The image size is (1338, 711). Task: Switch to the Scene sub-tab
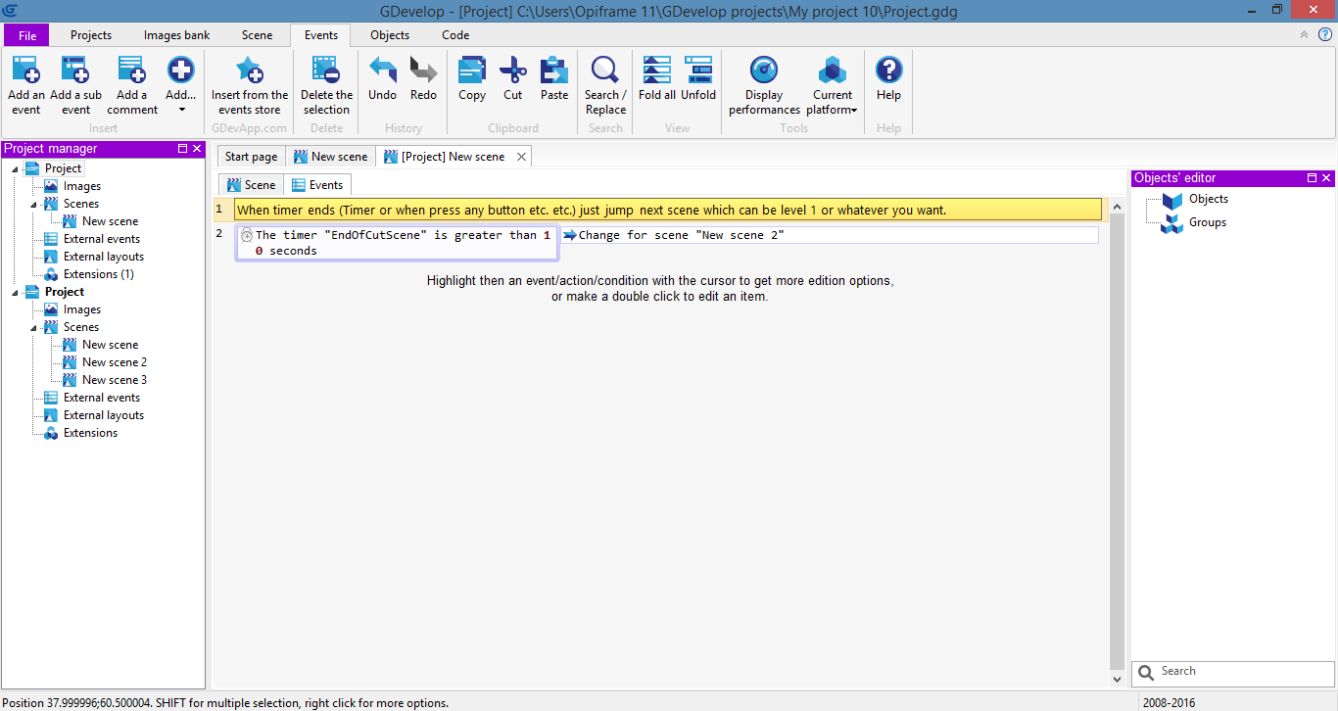click(x=251, y=185)
